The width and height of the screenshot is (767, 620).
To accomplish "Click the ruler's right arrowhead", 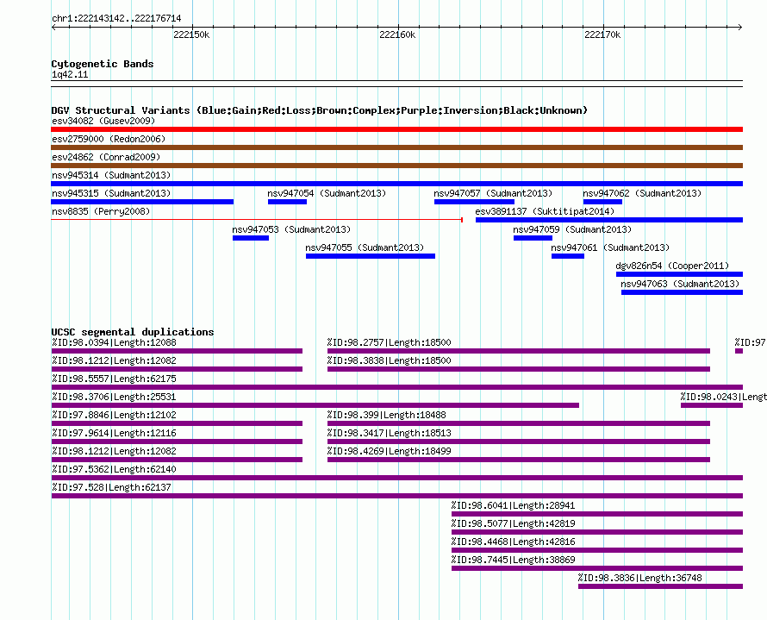I will [x=740, y=27].
